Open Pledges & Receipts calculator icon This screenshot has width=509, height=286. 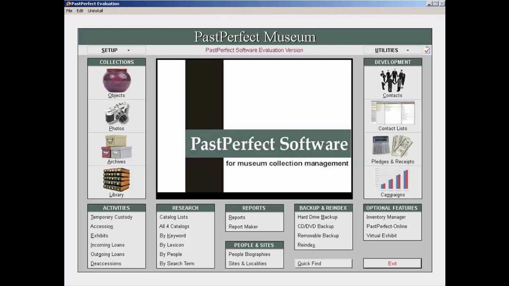pos(392,147)
